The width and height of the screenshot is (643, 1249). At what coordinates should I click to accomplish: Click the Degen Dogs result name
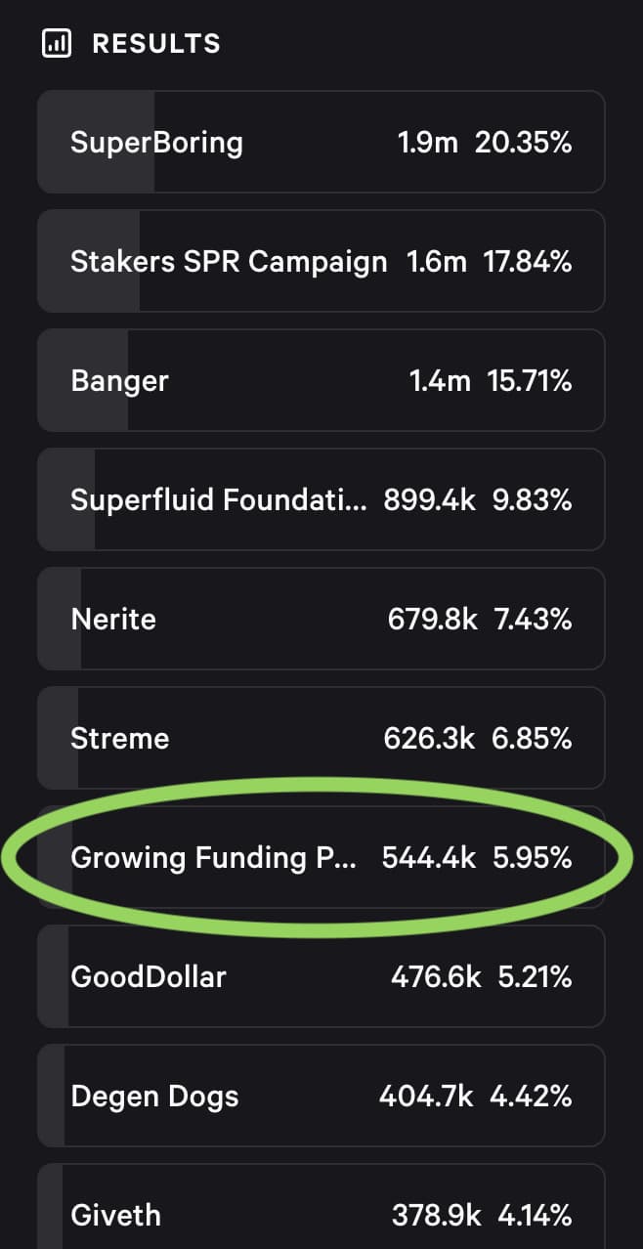[x=154, y=1097]
